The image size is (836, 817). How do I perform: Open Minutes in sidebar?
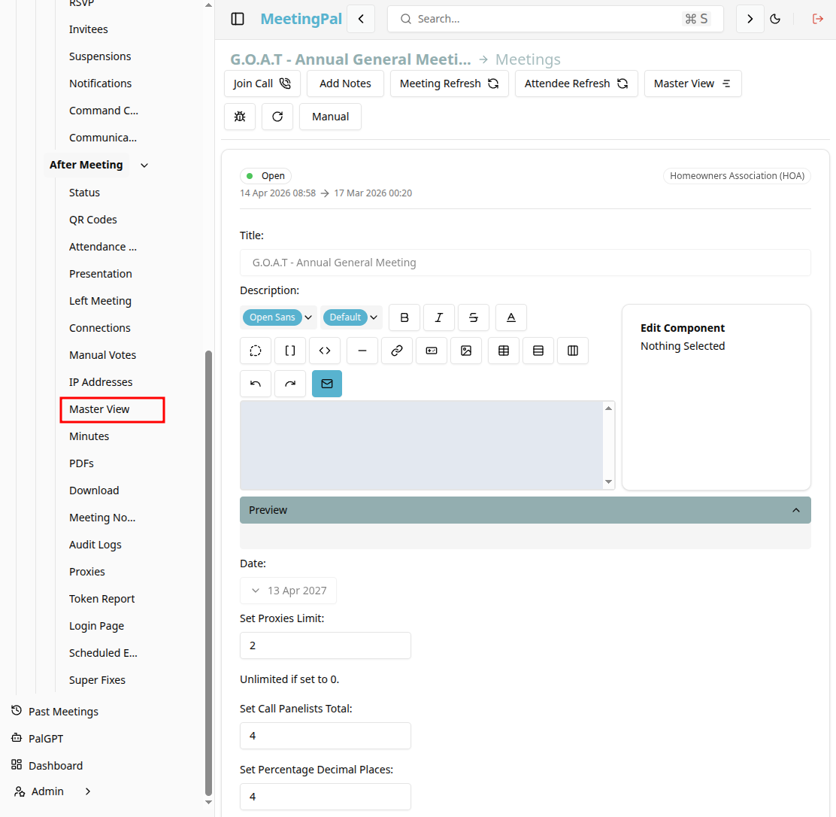[89, 436]
